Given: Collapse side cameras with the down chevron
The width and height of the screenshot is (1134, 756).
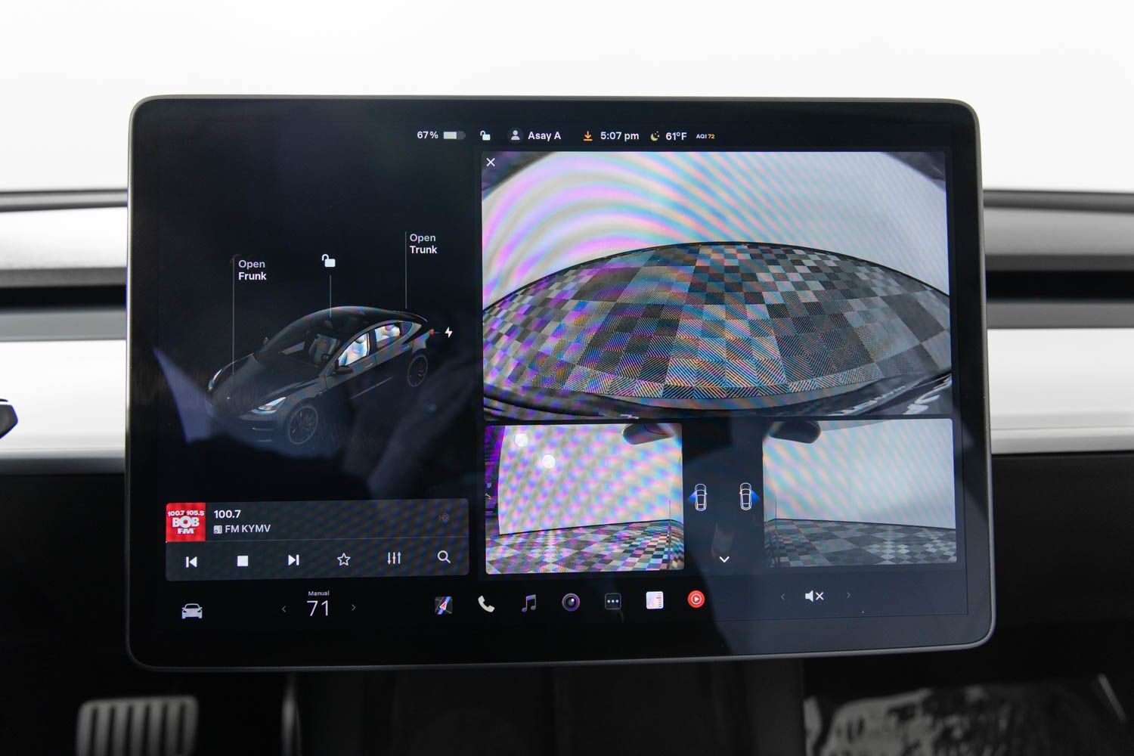Looking at the screenshot, I should (x=724, y=559).
